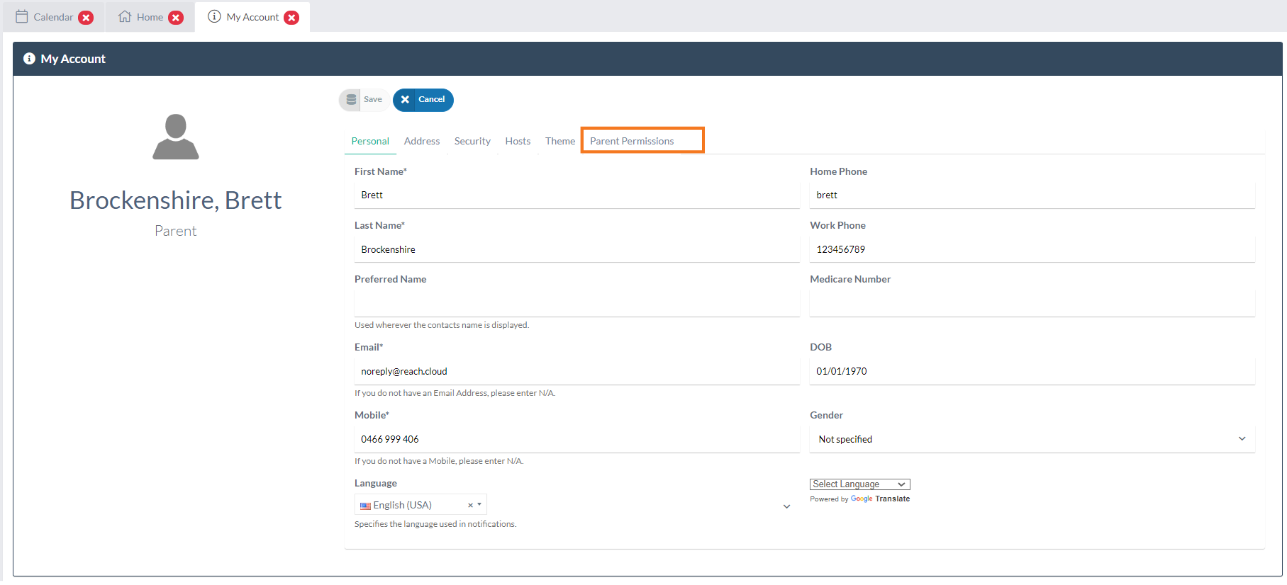Viewport: 1287px width, 585px height.
Task: Go to the Address tab
Action: [422, 141]
